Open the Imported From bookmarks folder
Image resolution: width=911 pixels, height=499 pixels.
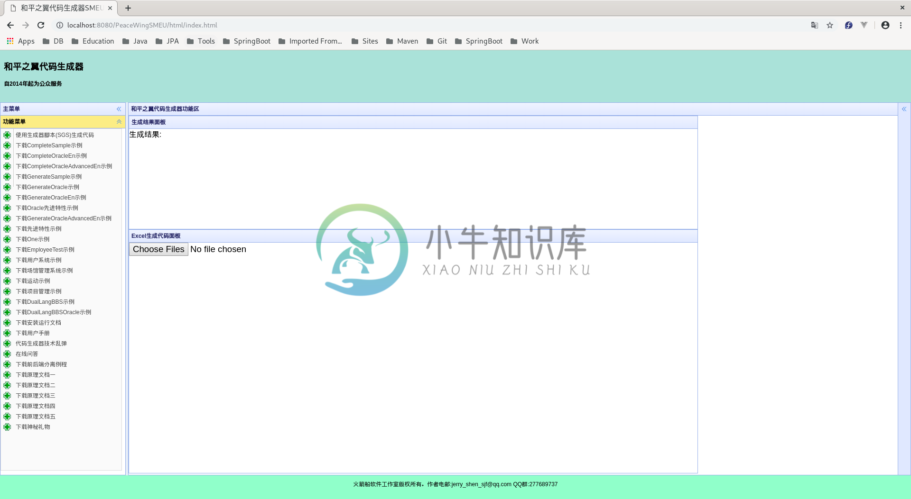click(x=310, y=41)
